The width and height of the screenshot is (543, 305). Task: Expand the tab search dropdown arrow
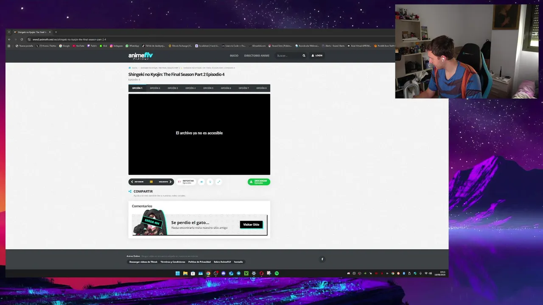pyautogui.click(x=9, y=32)
